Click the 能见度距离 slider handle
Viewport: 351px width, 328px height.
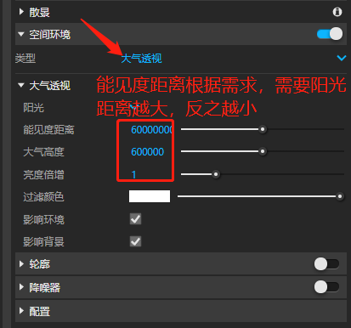263,129
